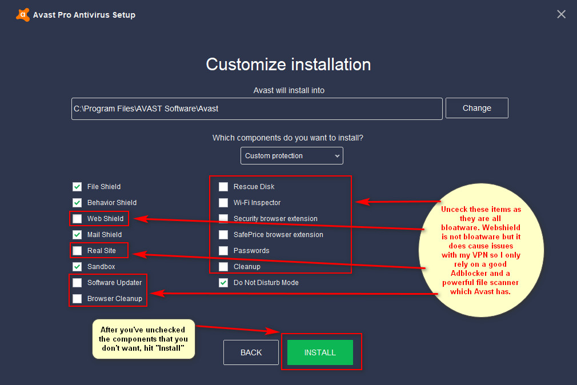Close the Avast setup window
The width and height of the screenshot is (577, 385).
pyautogui.click(x=561, y=14)
